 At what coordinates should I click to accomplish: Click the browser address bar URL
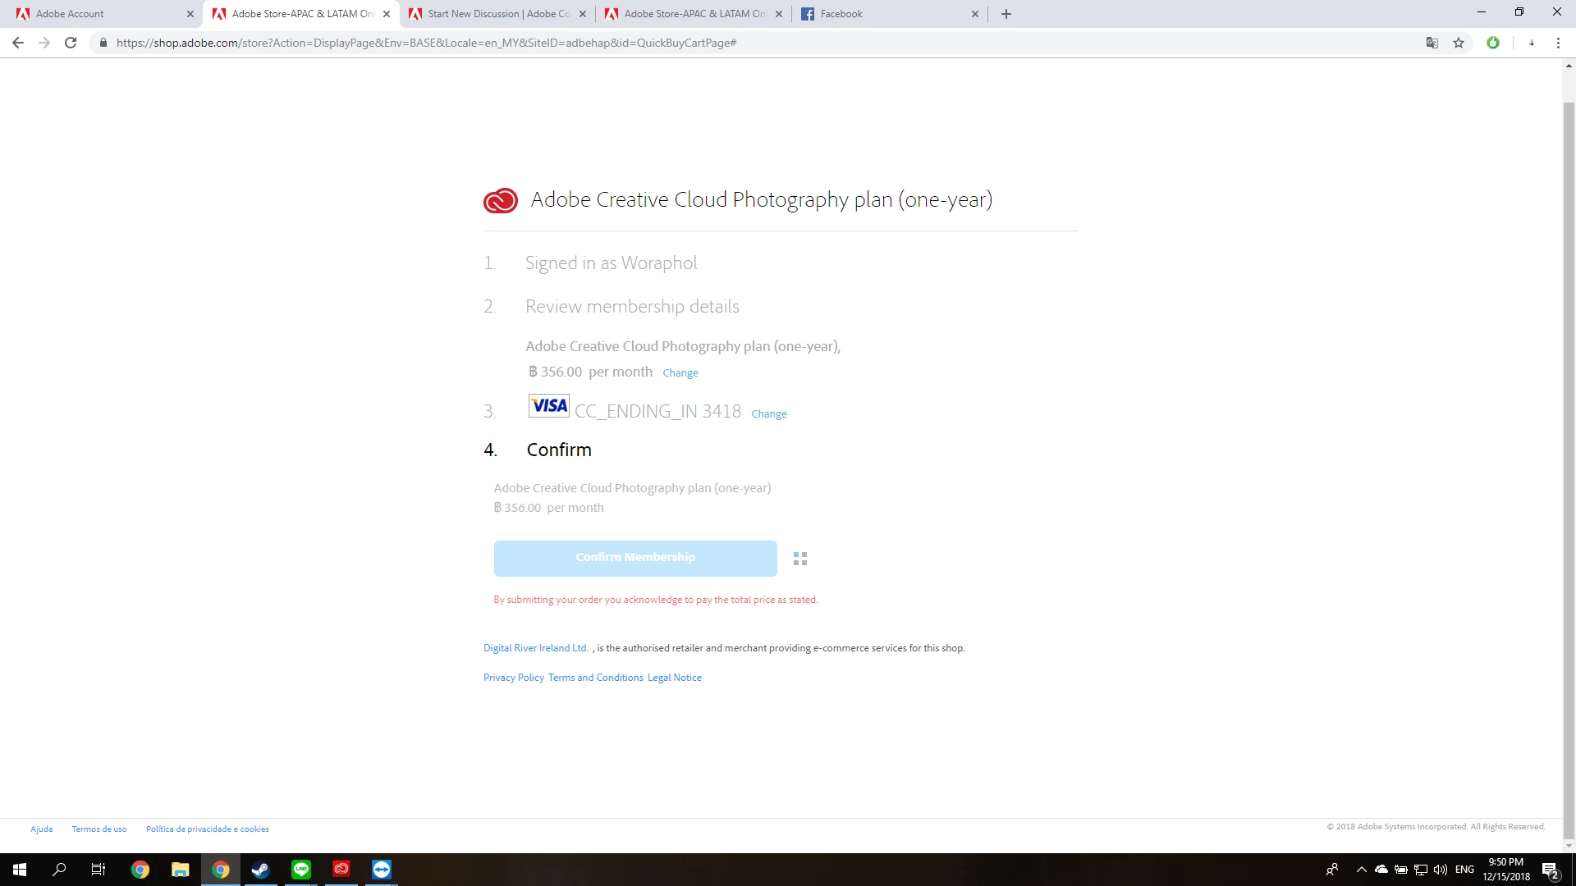[x=426, y=43]
